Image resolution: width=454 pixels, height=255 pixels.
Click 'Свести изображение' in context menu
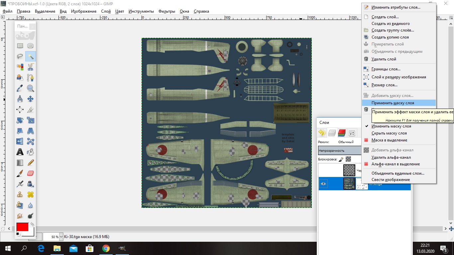391,180
